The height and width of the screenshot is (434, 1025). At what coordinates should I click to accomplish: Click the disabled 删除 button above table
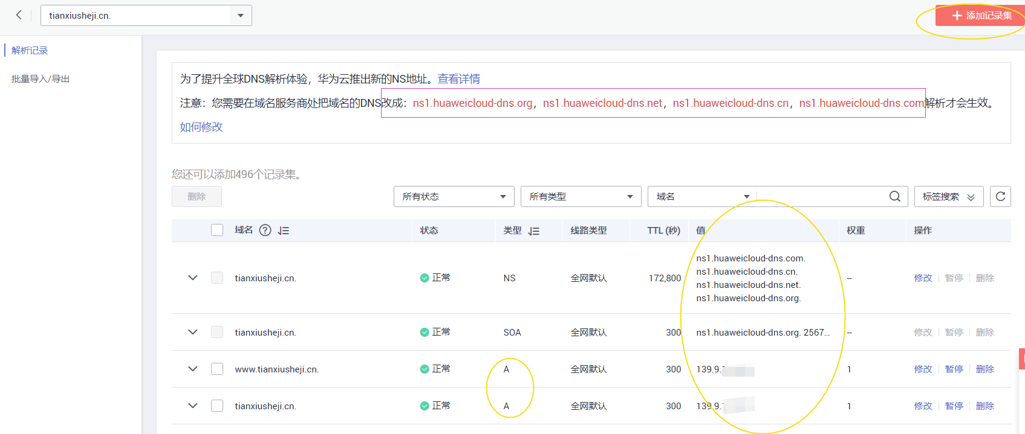pyautogui.click(x=197, y=197)
